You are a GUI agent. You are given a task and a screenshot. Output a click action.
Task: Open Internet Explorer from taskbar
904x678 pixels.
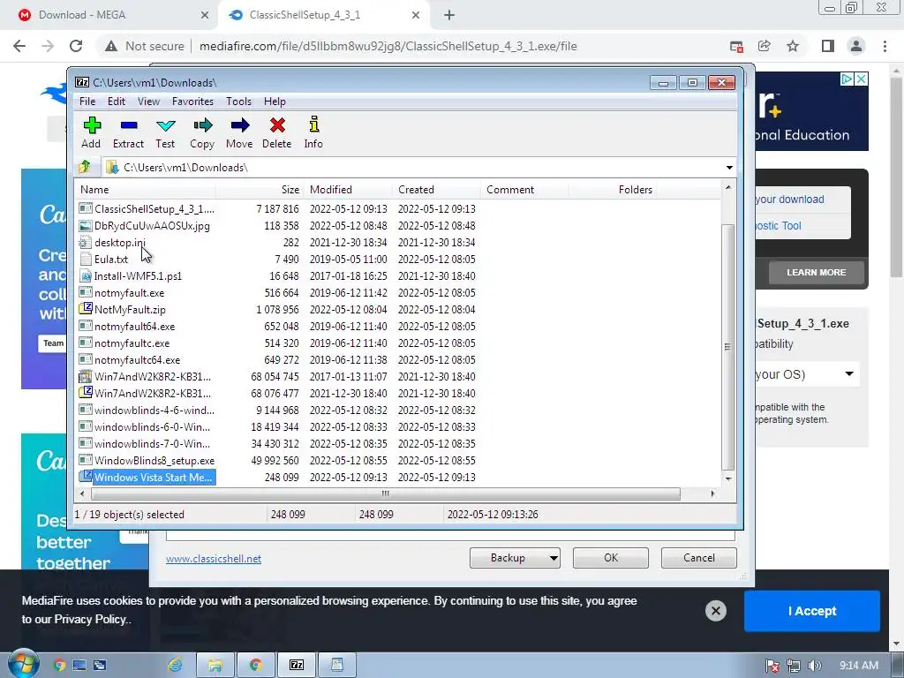coord(175,666)
